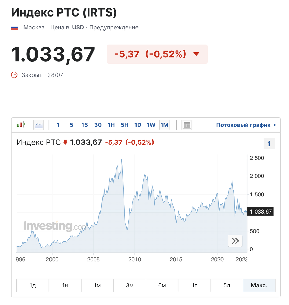Select the area chart type icon

point(39,125)
